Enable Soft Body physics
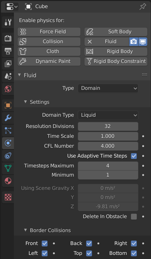151x259 pixels. coord(116,32)
